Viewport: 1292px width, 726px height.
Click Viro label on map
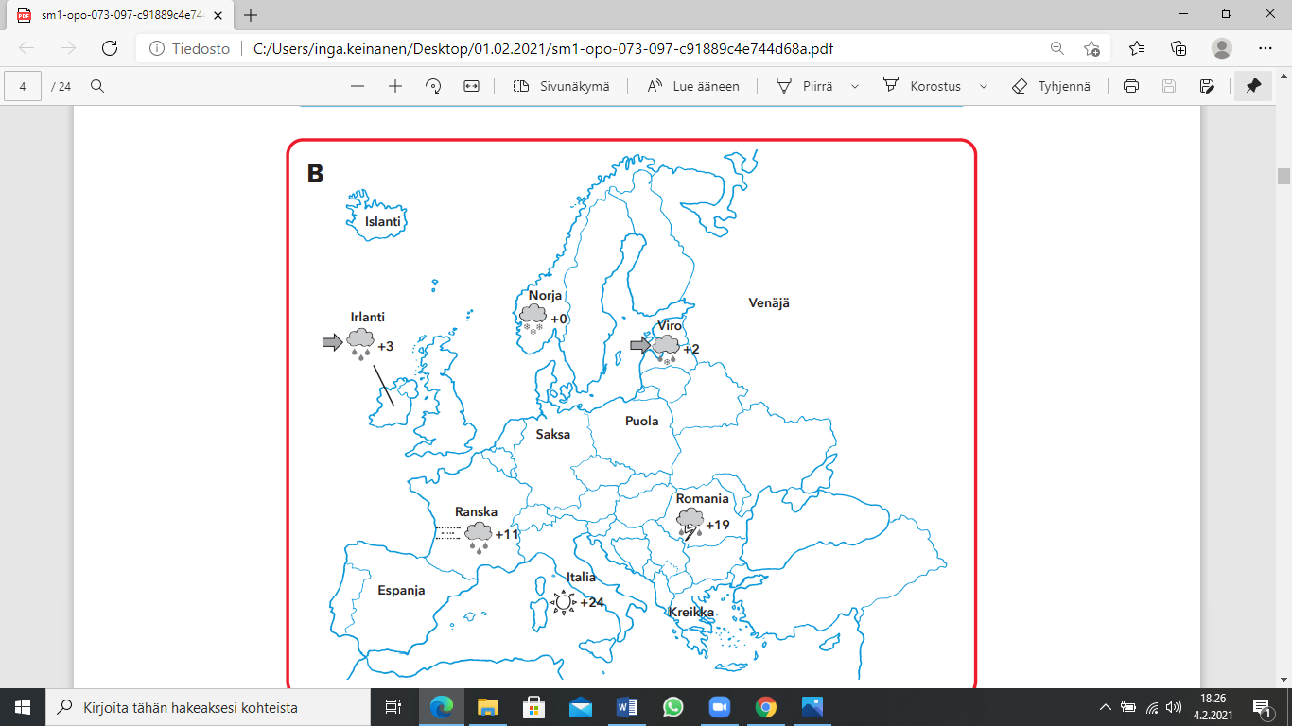[670, 326]
